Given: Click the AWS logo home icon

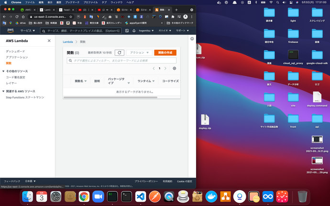Looking at the screenshot, I should [11, 31].
